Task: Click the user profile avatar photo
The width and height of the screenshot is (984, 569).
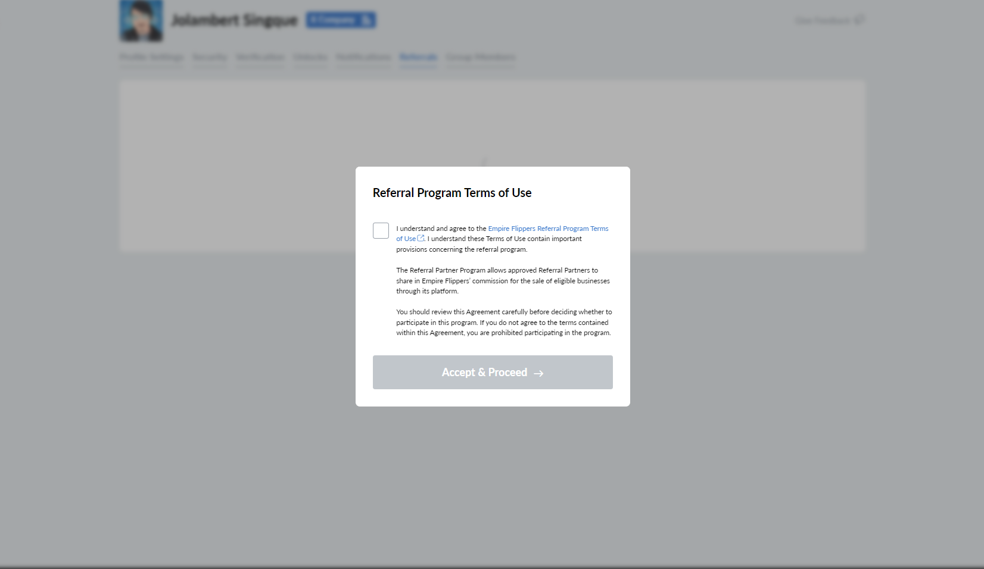Action: (x=141, y=20)
